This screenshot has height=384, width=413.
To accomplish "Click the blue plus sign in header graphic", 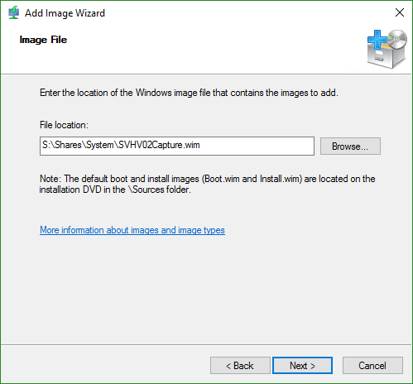I will point(377,40).
